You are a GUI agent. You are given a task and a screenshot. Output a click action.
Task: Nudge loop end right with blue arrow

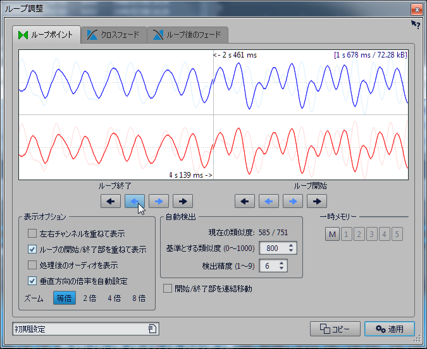(x=159, y=201)
